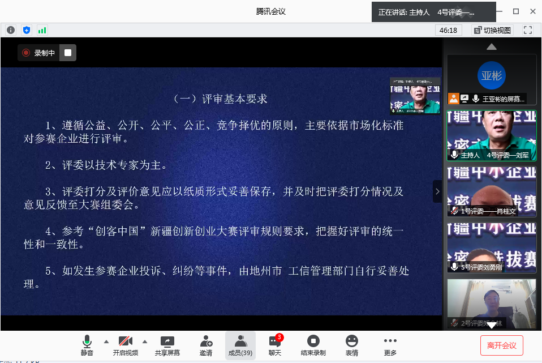
Task: Expand audio options arrow next to 静音
Action: coord(106,341)
